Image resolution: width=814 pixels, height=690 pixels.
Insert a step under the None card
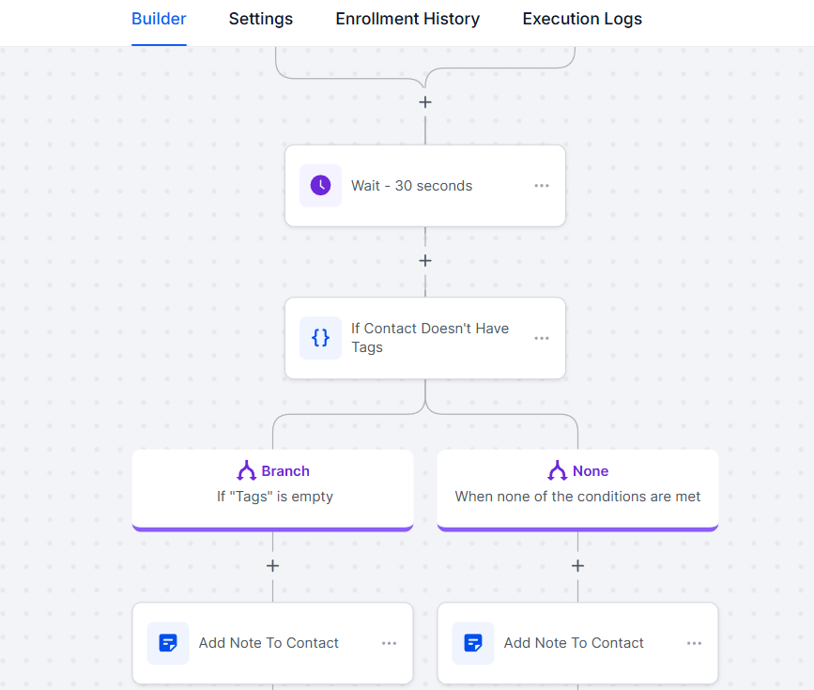click(577, 566)
